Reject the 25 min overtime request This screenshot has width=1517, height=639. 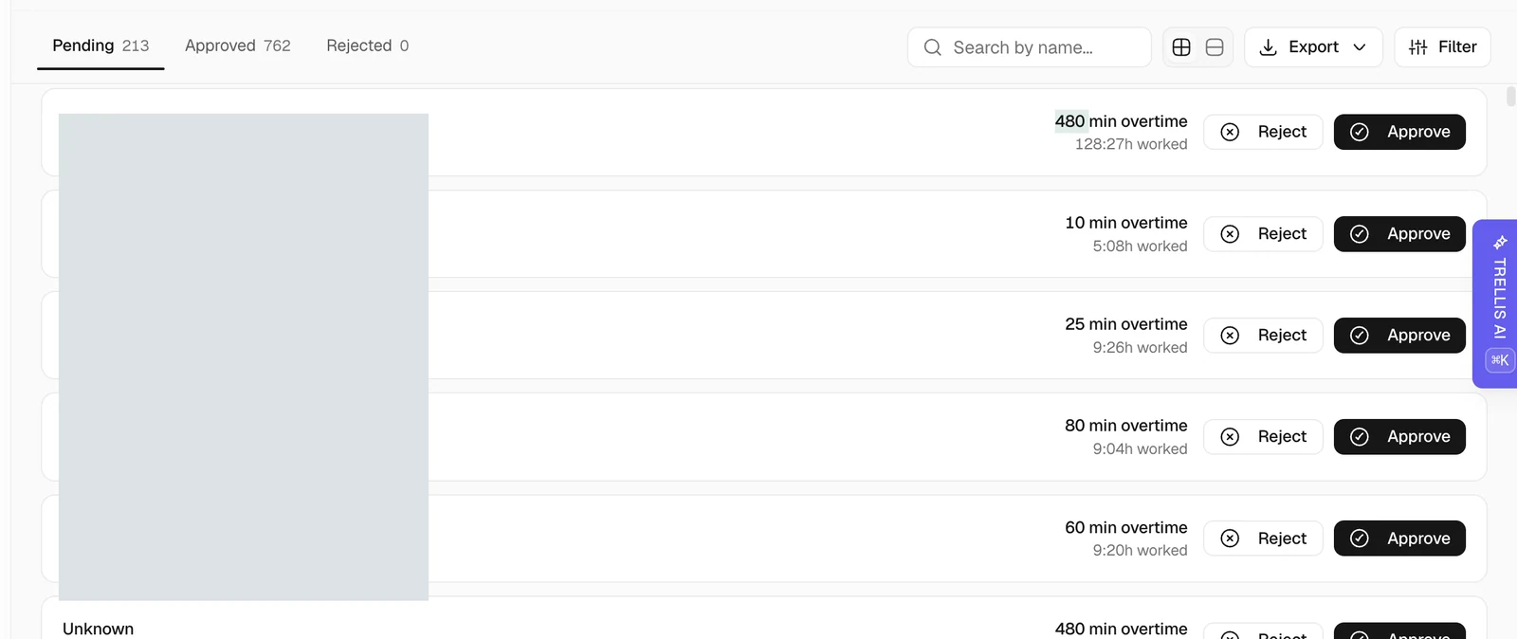[x=1263, y=336]
